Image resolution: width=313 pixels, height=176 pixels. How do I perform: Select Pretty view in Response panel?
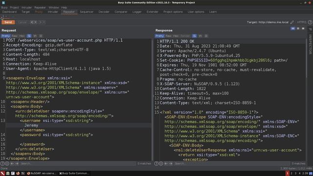(x=159, y=36)
